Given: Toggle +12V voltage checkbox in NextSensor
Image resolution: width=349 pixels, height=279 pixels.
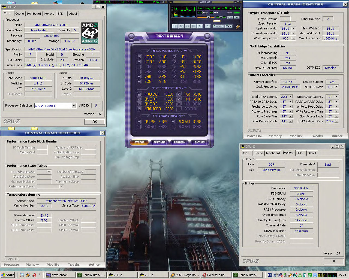Looking at the screenshot, I should pos(174,57).
